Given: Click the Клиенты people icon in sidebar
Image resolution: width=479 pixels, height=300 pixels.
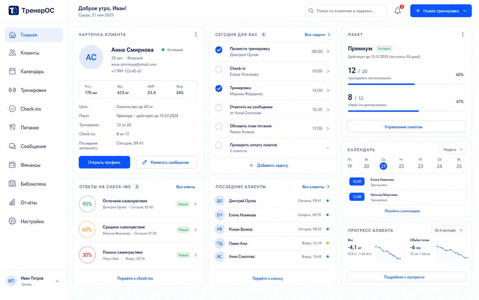Looking at the screenshot, I should (12, 53).
